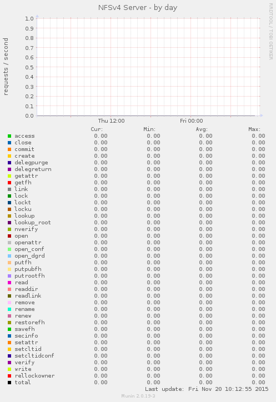Click the lime swatch beside write
Screen dimensions: 276x402
(9, 369)
